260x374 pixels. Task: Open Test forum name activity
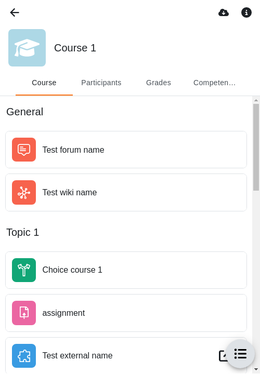(126, 150)
